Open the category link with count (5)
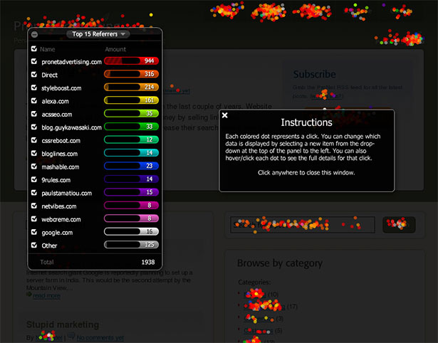 258,331
